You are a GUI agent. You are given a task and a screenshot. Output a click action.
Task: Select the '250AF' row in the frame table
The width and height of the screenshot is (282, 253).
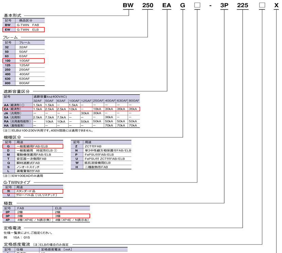[23, 70]
